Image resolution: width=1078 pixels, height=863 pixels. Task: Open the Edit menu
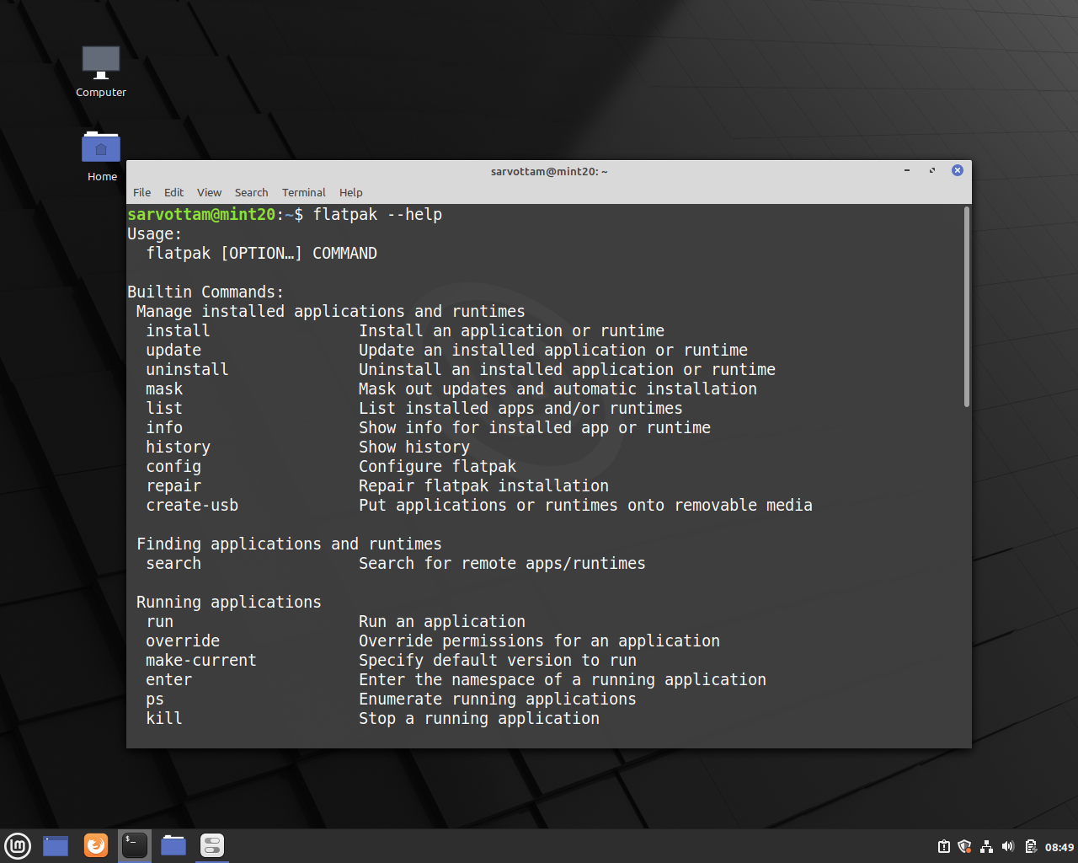tap(173, 192)
